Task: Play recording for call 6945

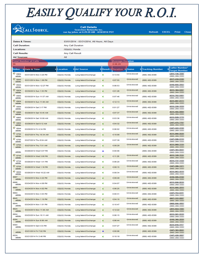Action: pyautogui.click(x=14, y=79)
